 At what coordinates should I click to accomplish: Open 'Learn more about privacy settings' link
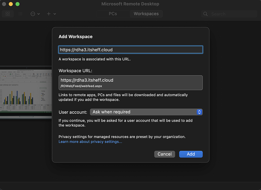[90, 142]
